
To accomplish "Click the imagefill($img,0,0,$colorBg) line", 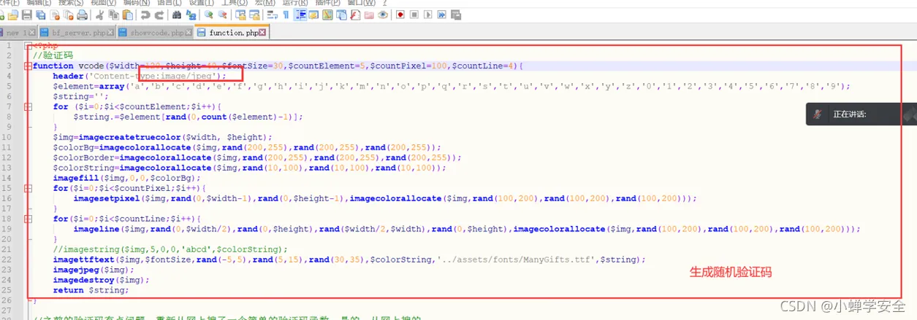I will click(x=126, y=178).
